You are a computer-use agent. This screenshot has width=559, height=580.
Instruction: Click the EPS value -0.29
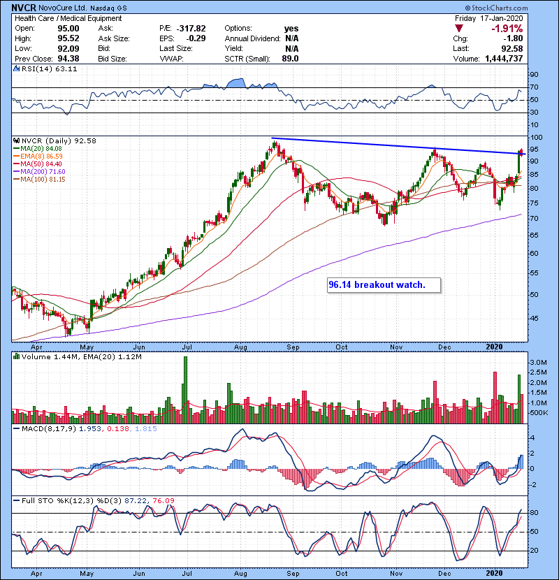[x=196, y=38]
